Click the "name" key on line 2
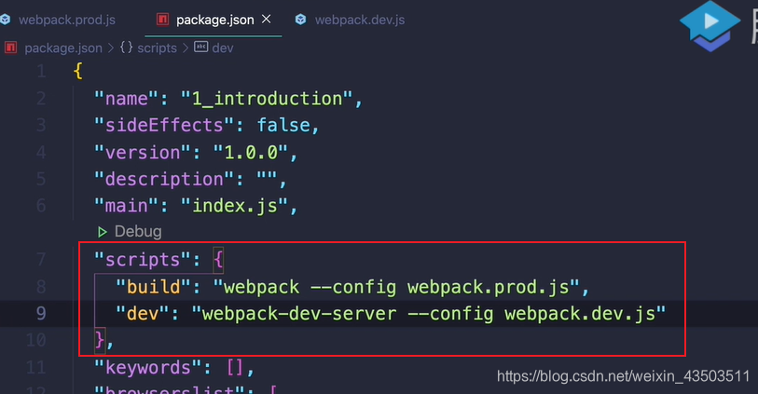This screenshot has width=758, height=394. click(126, 99)
